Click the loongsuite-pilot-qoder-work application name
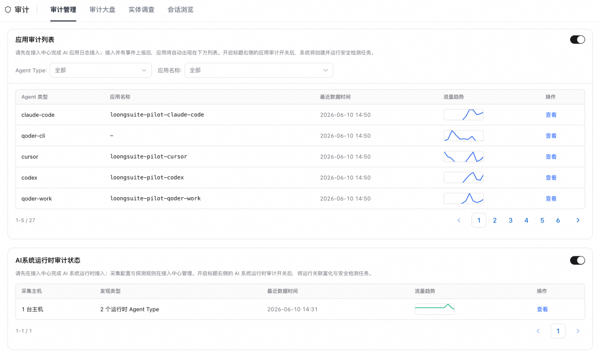 tap(155, 199)
